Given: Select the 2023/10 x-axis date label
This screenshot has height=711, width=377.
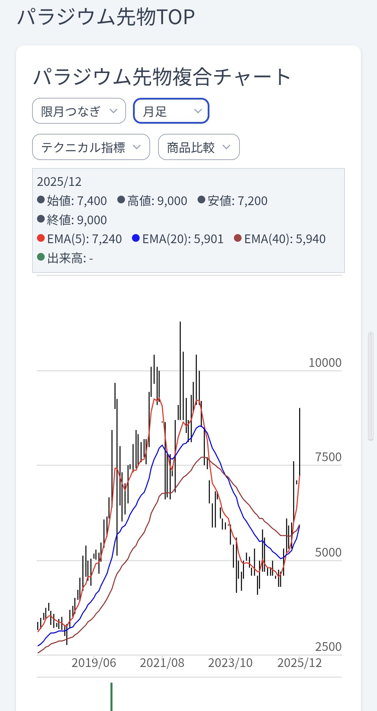Looking at the screenshot, I should 230,663.
